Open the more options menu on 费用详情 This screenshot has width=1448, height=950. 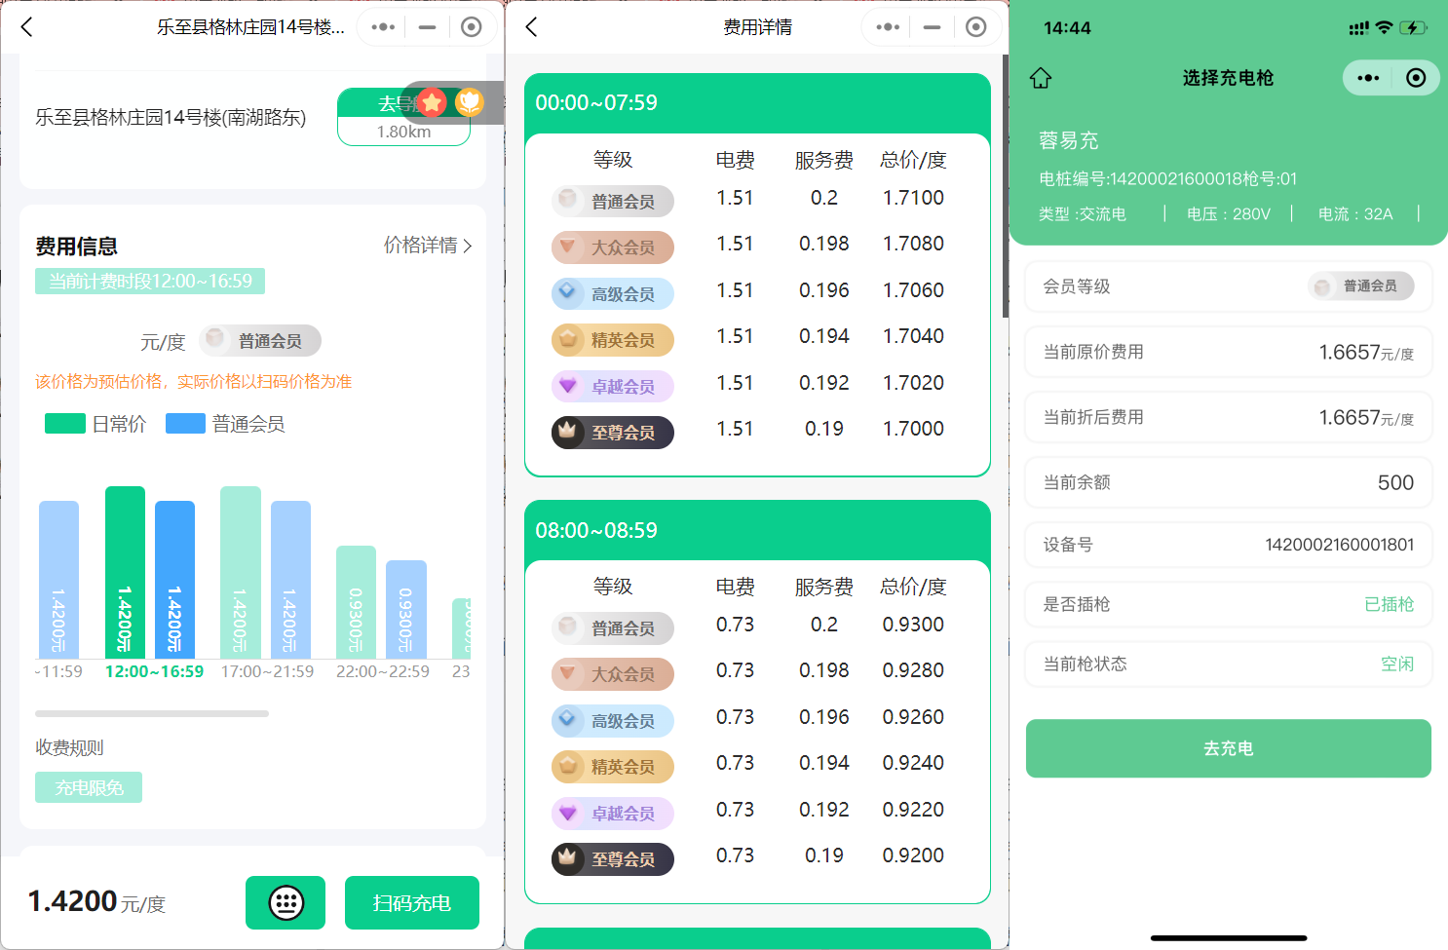click(x=887, y=26)
